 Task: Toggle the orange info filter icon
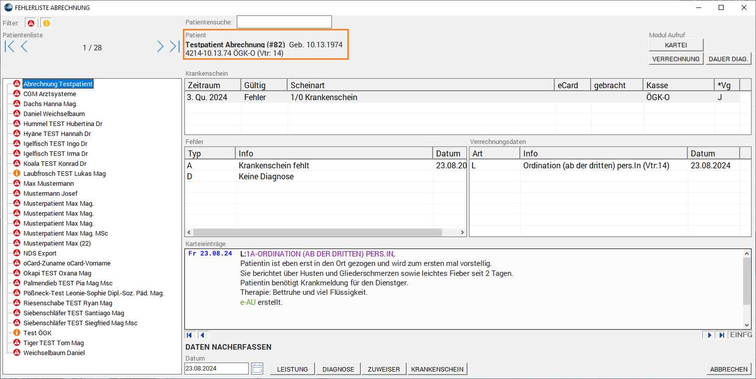click(x=46, y=23)
